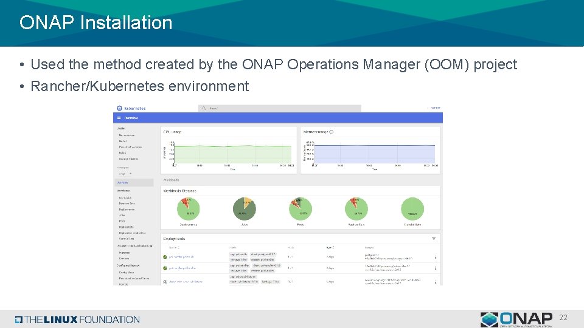Select Namespaces under Cluster in the sidebar

(x=127, y=135)
